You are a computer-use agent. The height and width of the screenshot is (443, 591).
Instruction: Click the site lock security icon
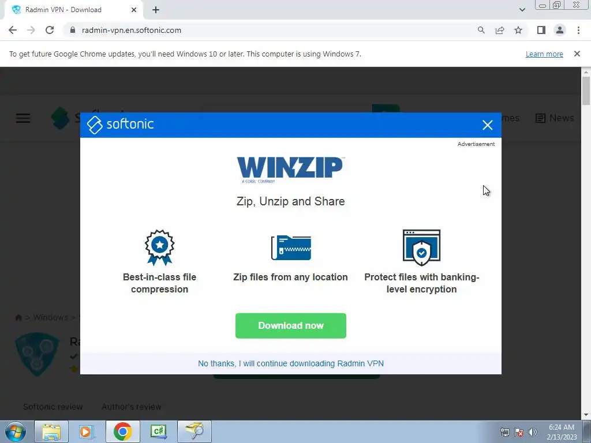tap(73, 30)
